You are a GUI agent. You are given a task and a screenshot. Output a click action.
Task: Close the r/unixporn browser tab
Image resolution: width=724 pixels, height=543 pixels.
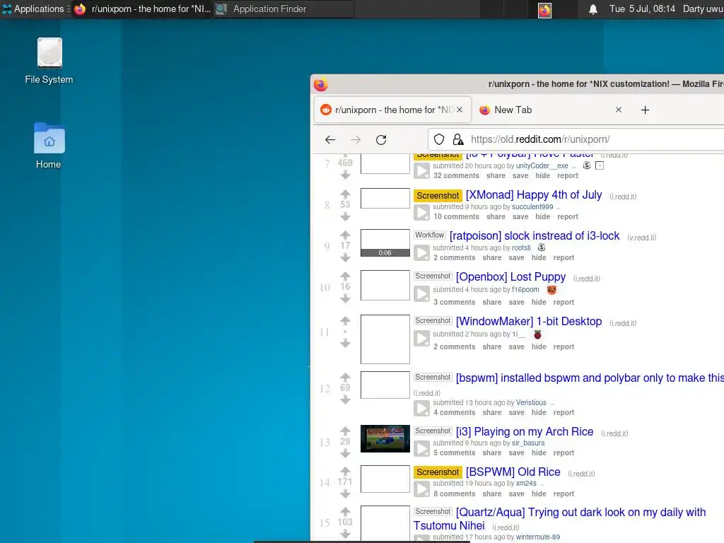pos(460,110)
